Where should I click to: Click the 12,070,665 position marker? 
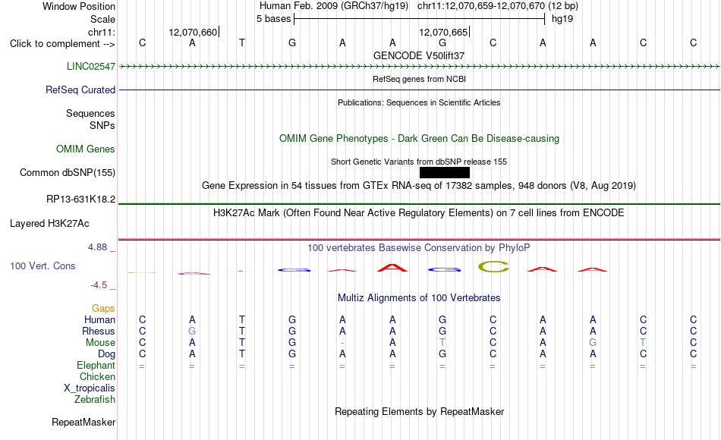[443, 32]
